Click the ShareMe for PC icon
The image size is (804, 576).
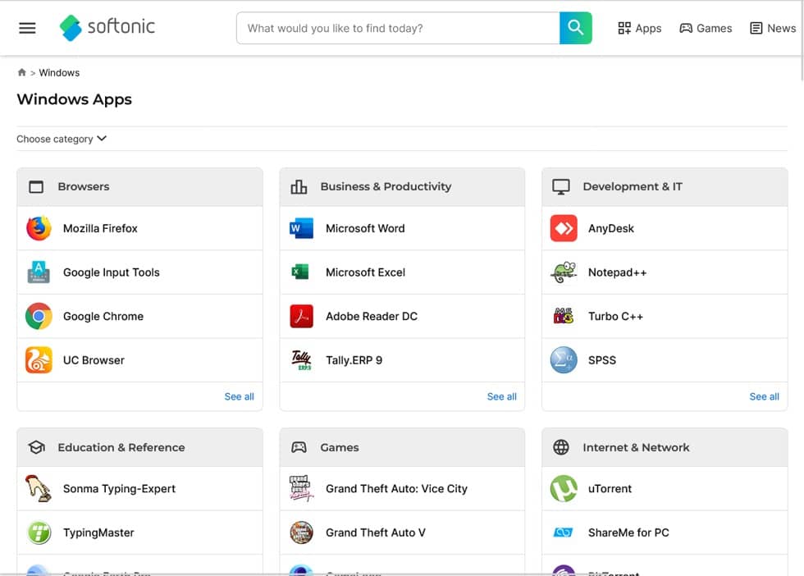point(563,533)
